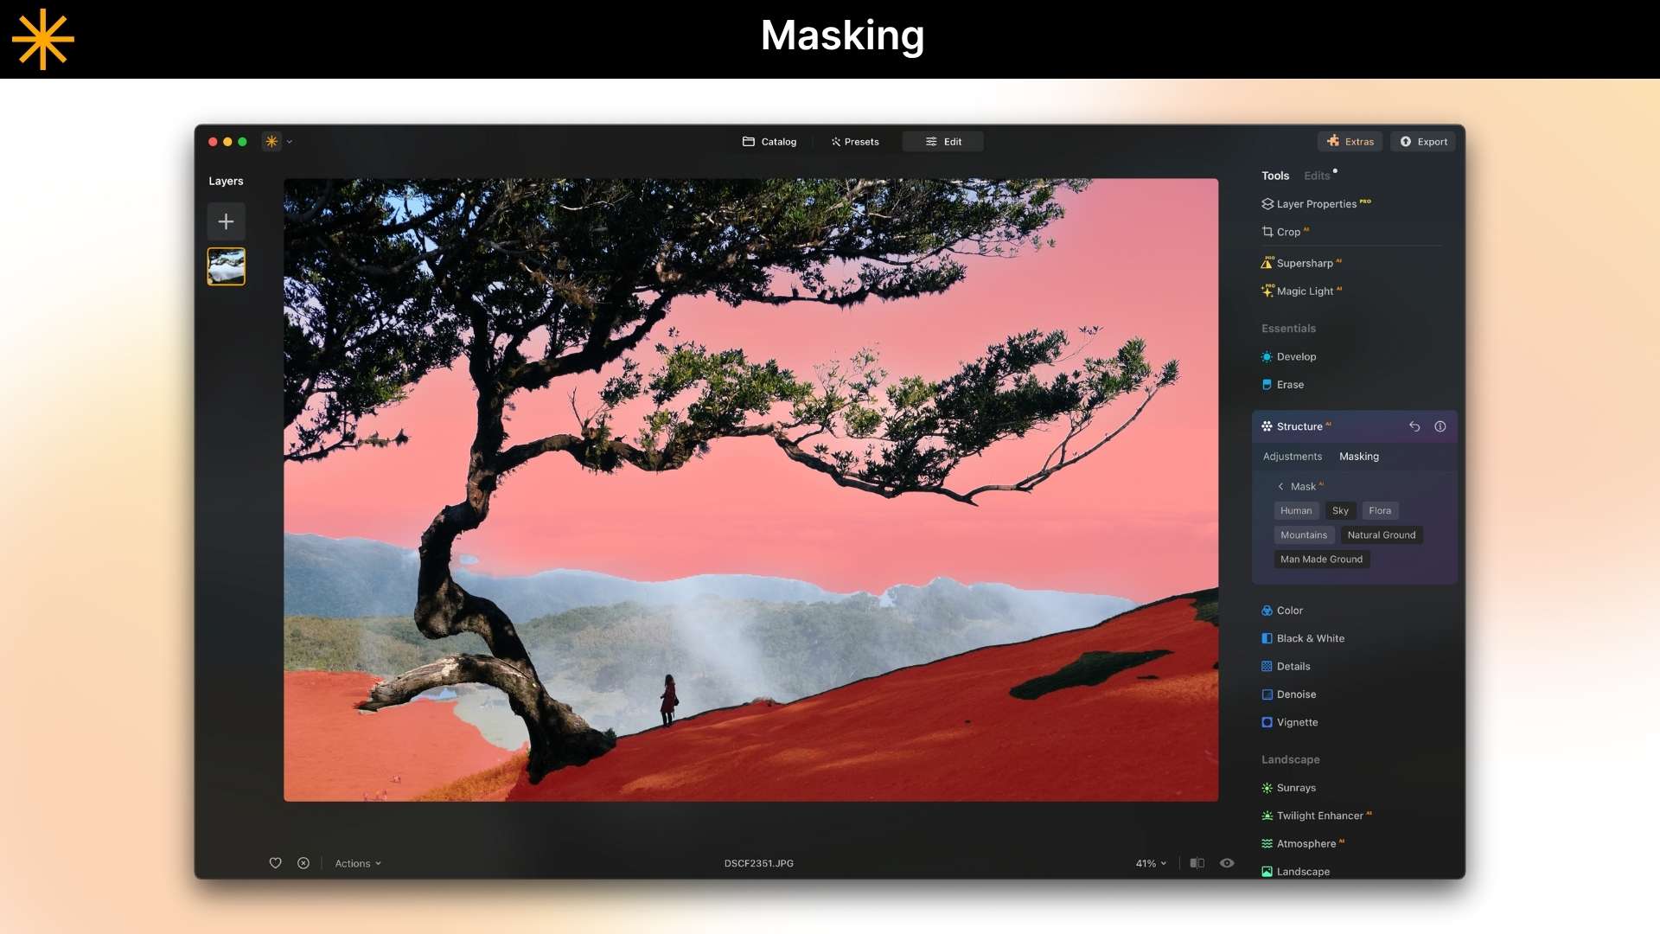Collapse the Mask section with the back chevron
Viewport: 1660px width, 934px height.
tap(1280, 487)
